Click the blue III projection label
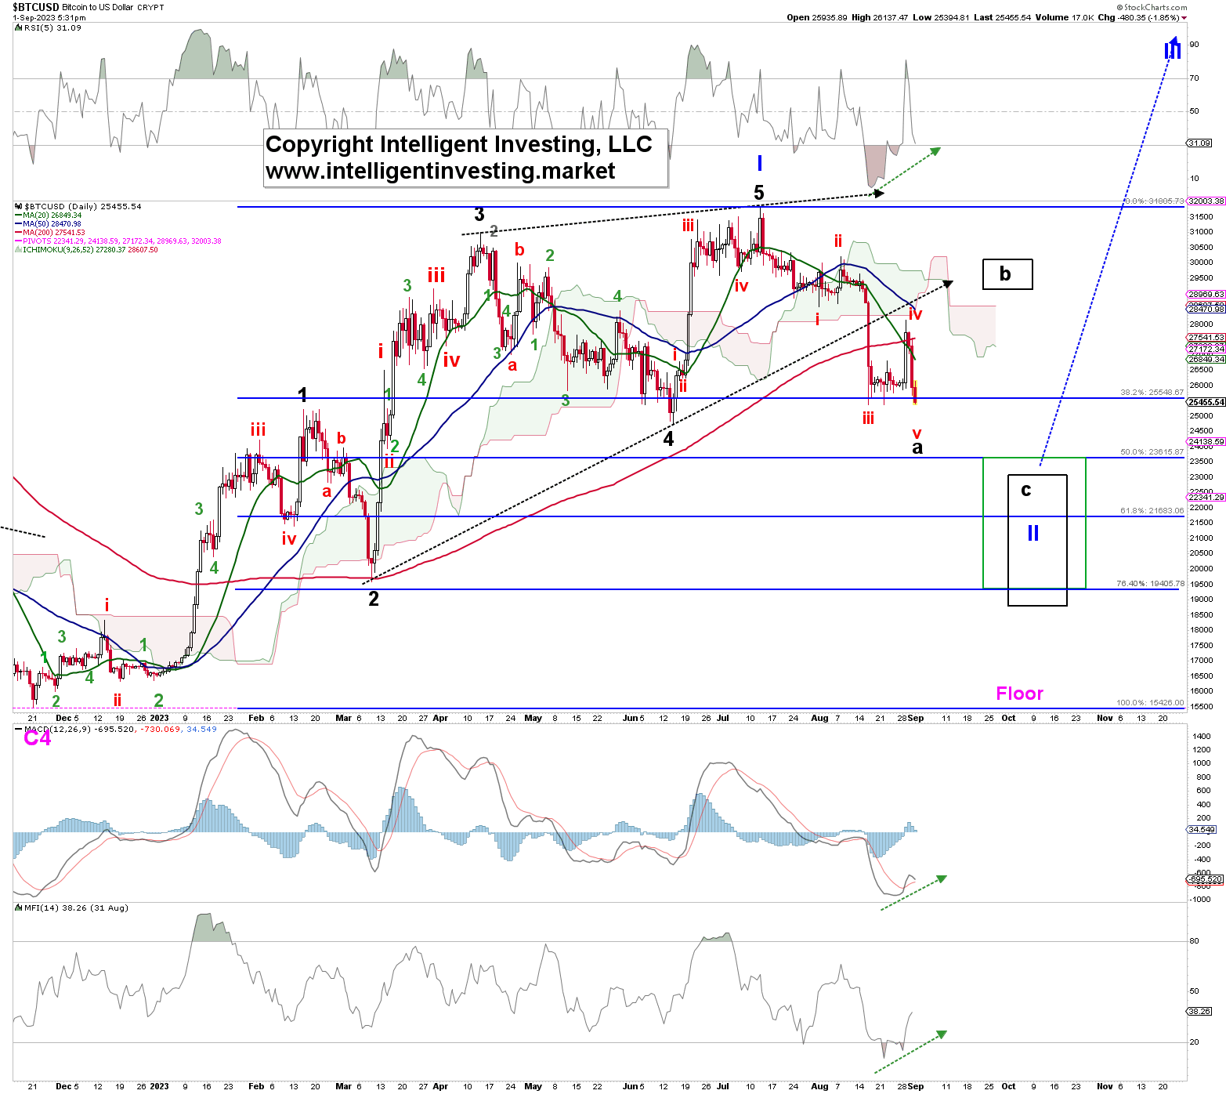Screen dimensions: 1226x1094 [x=1172, y=52]
